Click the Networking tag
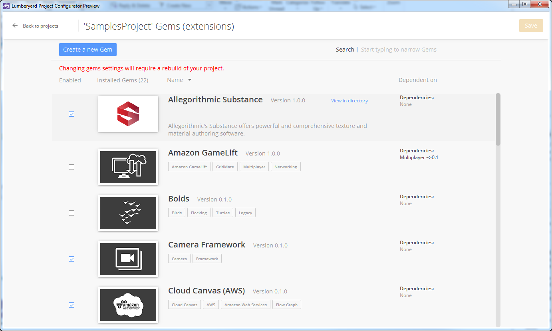 coord(286,167)
